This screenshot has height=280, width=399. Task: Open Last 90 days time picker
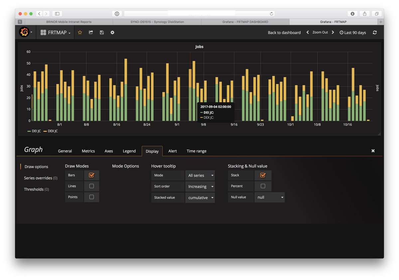click(x=353, y=32)
